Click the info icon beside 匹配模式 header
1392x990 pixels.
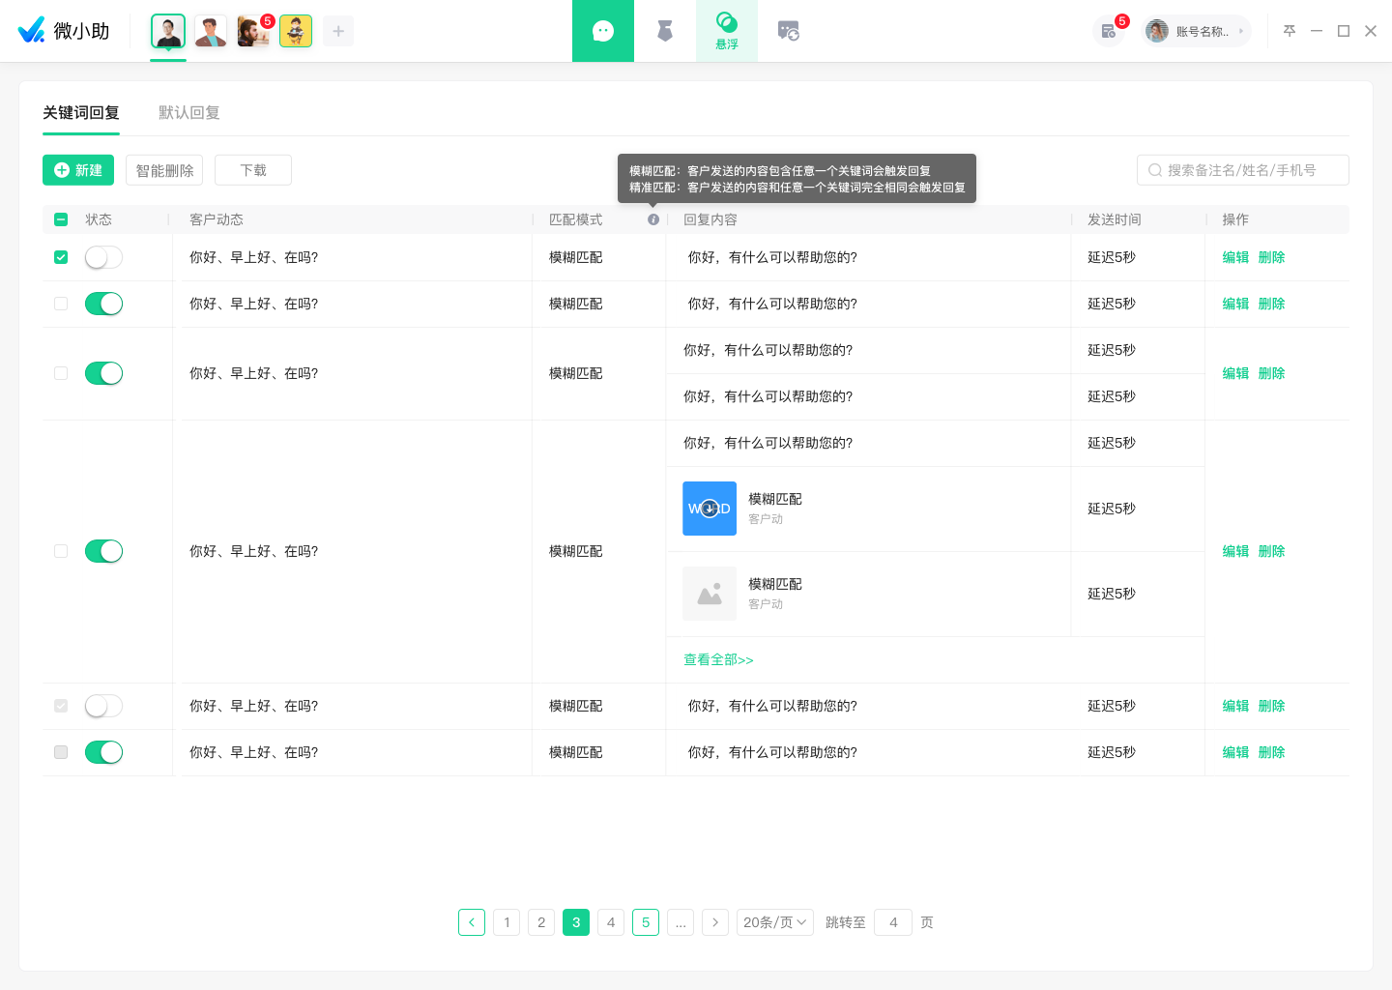pos(653,219)
